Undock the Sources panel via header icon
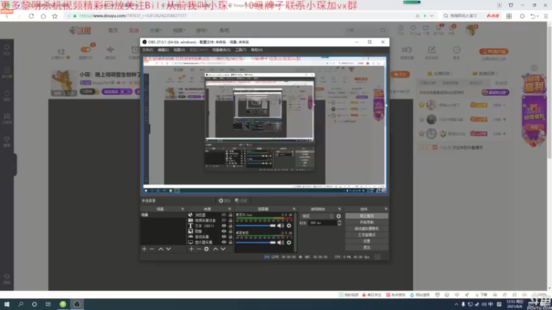This screenshot has height=310, width=552. coord(230,209)
